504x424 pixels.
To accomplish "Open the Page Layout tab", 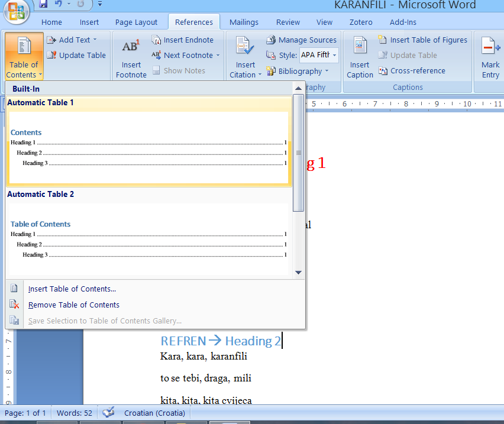I will 136,22.
